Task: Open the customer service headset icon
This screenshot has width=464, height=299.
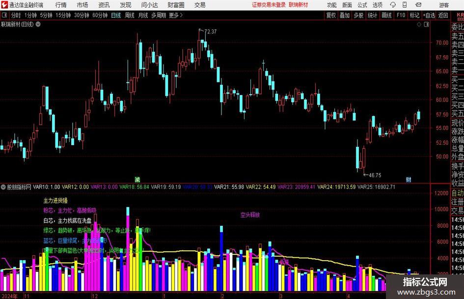Action: (393, 5)
